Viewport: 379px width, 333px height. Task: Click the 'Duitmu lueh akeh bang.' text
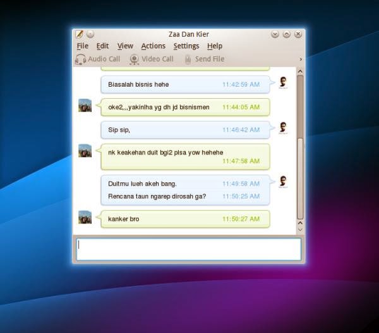[142, 184]
